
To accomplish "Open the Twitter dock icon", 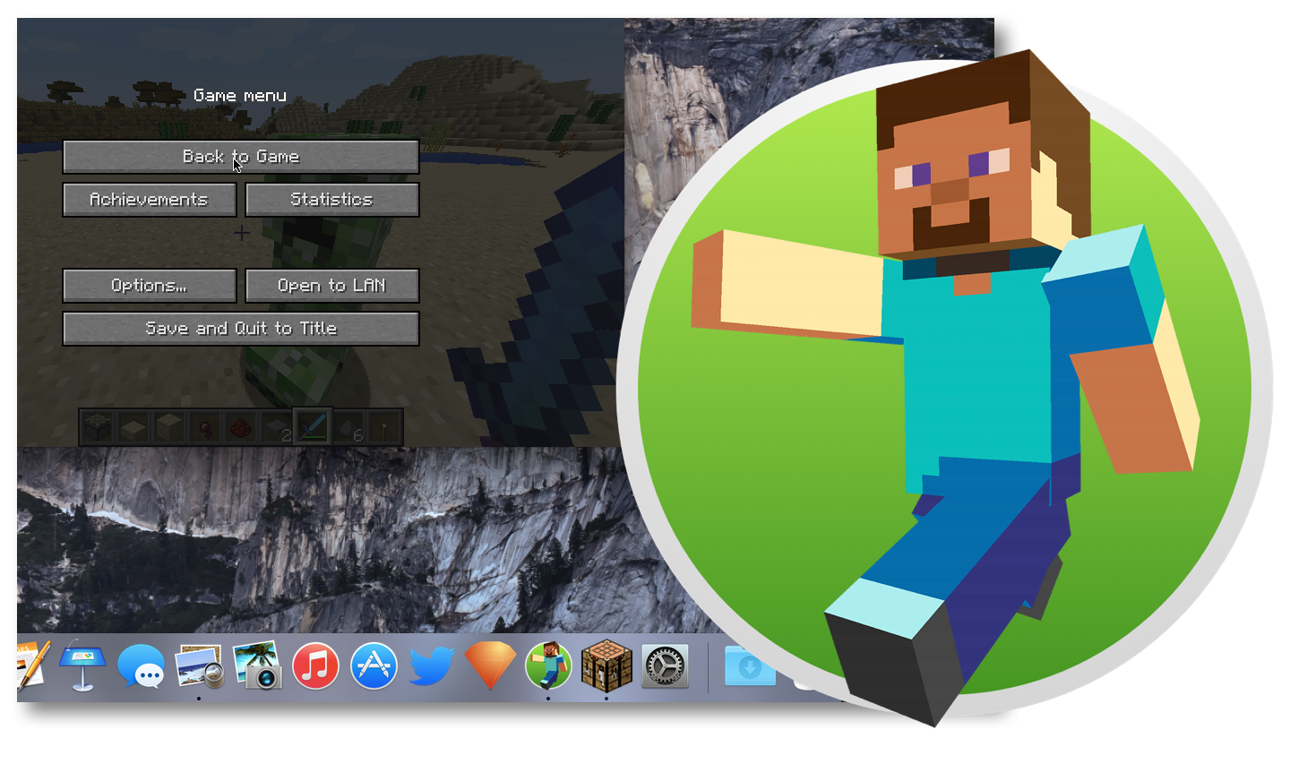I will coord(432,666).
